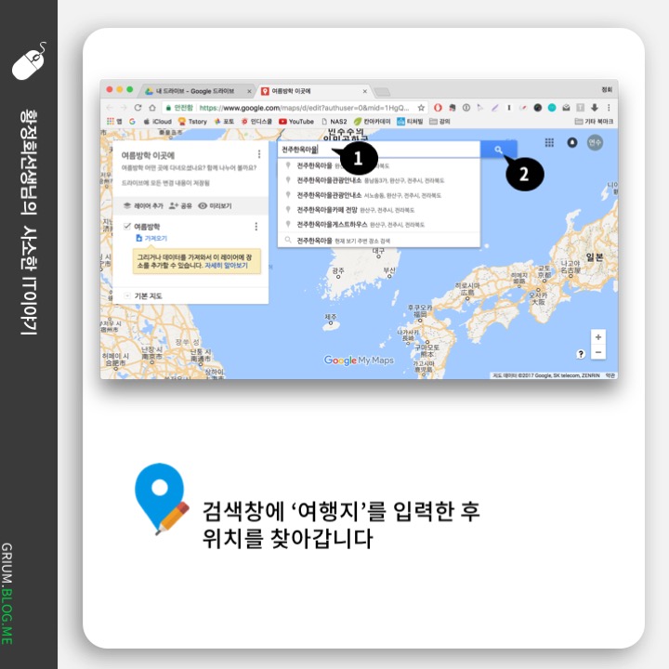Viewport: 669px width, 669px height.
Task: Zoom out of the map
Action: (x=597, y=353)
